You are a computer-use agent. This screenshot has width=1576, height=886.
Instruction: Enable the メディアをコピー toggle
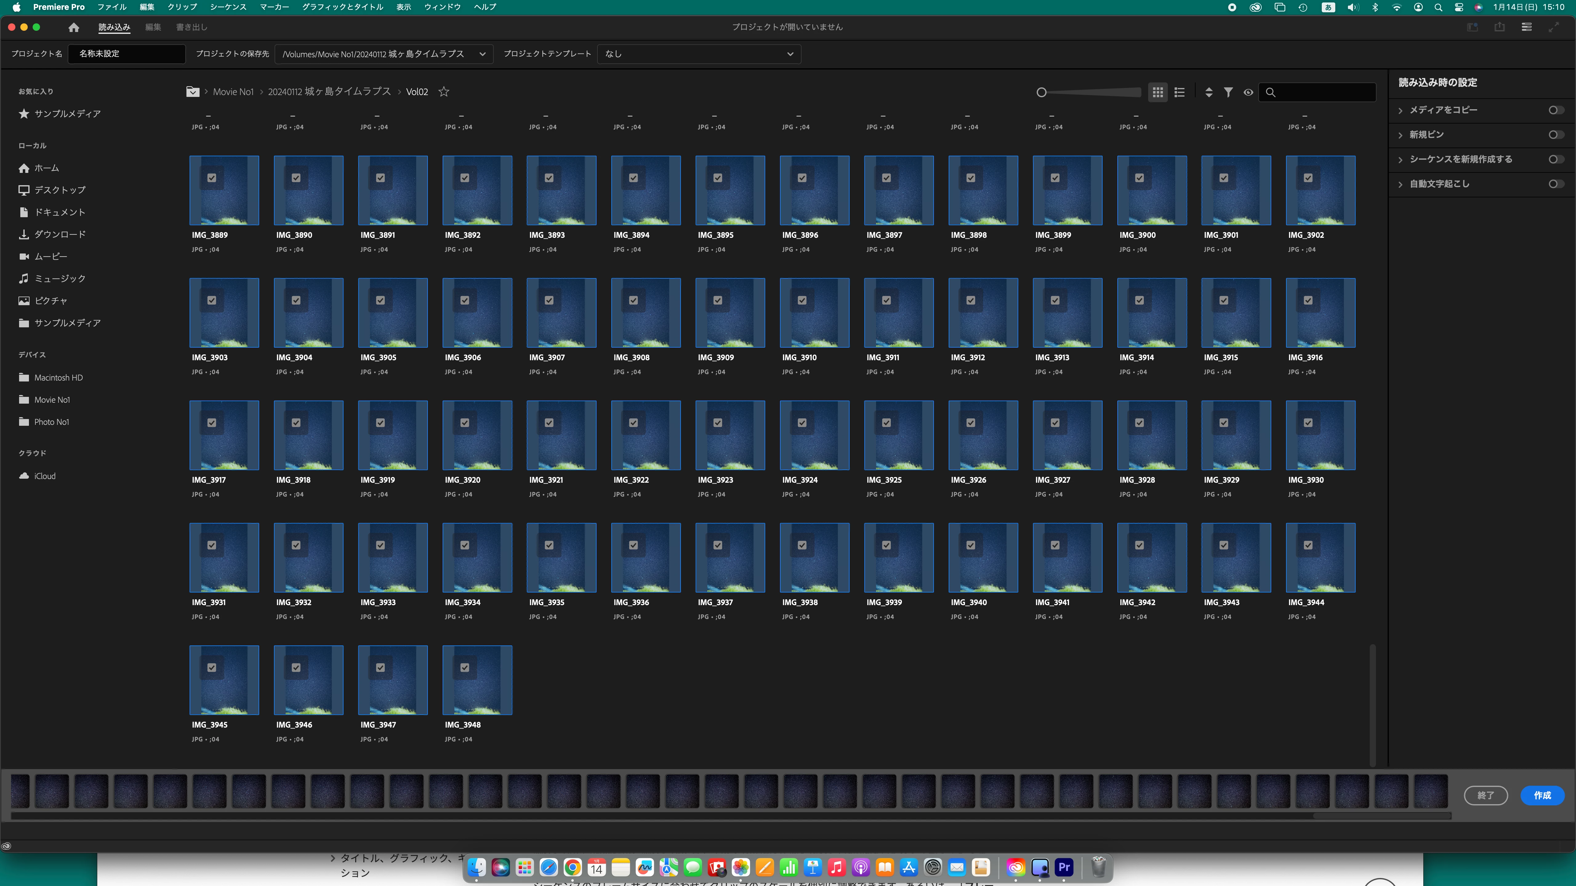(x=1556, y=110)
